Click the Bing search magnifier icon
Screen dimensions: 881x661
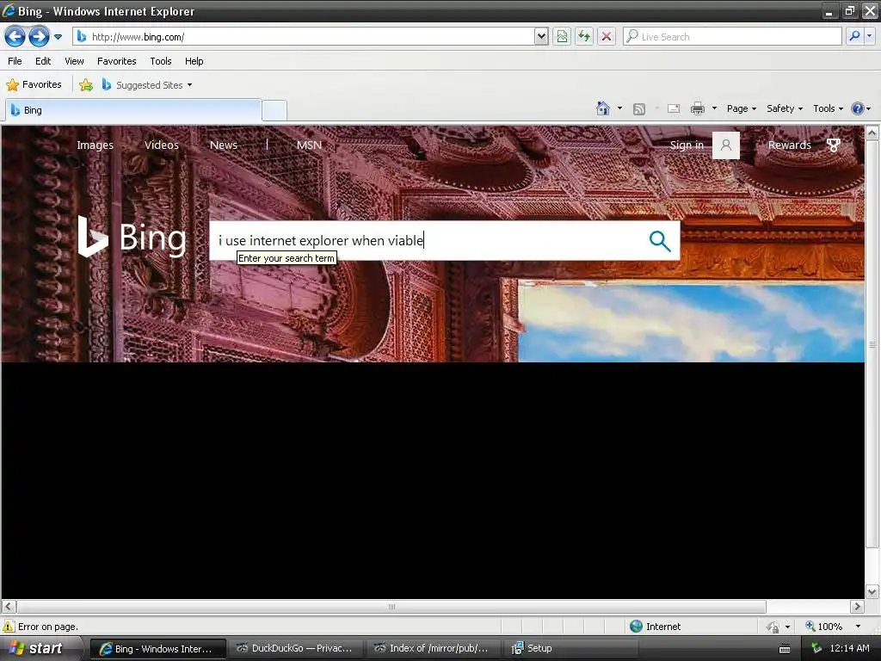(x=660, y=241)
